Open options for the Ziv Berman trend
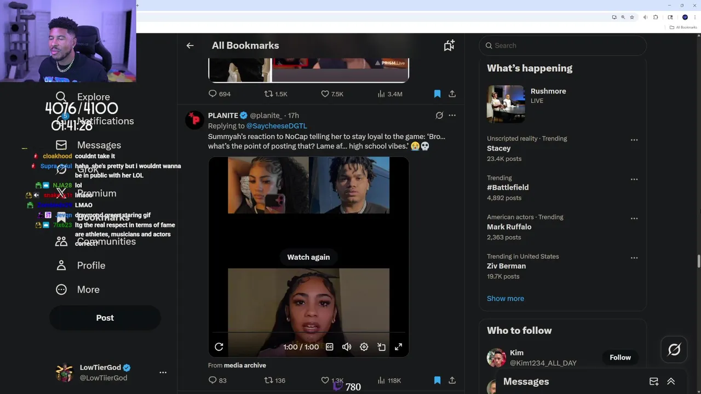Viewport: 701px width, 394px height. tap(634, 258)
